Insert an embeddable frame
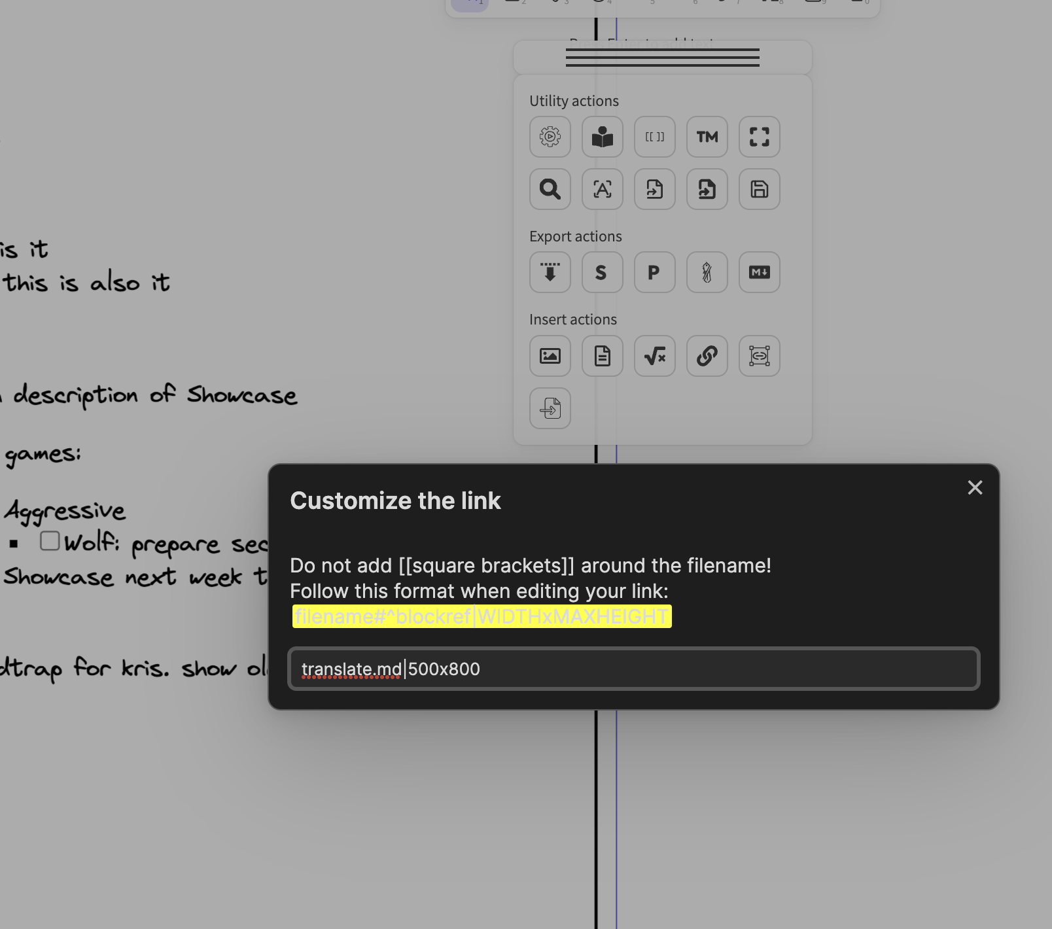The height and width of the screenshot is (929, 1052). click(x=759, y=357)
